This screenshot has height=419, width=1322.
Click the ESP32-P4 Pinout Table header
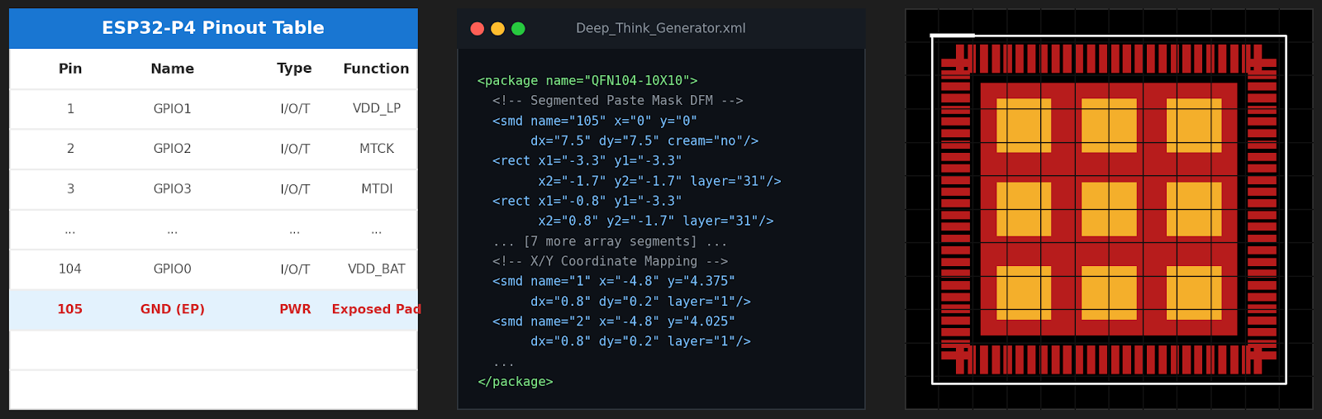click(213, 28)
